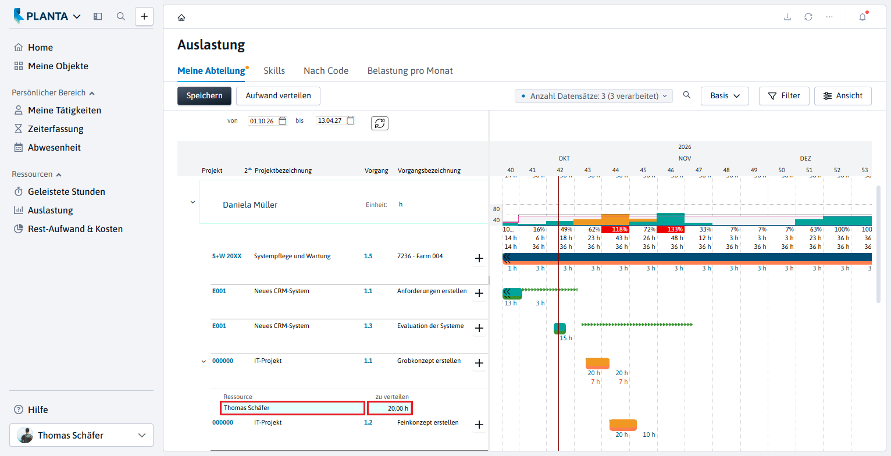891x456 pixels.
Task: Open the Belastung pro Monat tab
Action: (410, 71)
